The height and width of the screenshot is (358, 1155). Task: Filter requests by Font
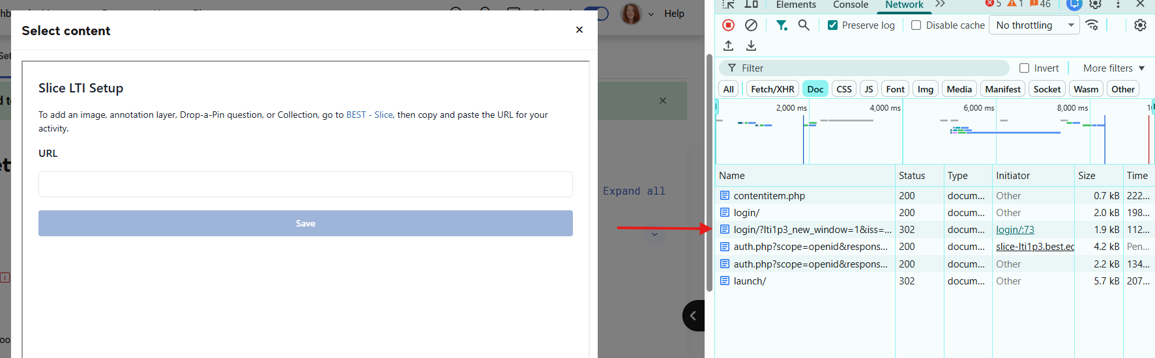coord(895,89)
